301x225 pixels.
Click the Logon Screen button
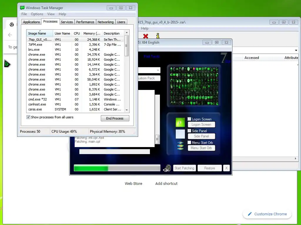201,125
